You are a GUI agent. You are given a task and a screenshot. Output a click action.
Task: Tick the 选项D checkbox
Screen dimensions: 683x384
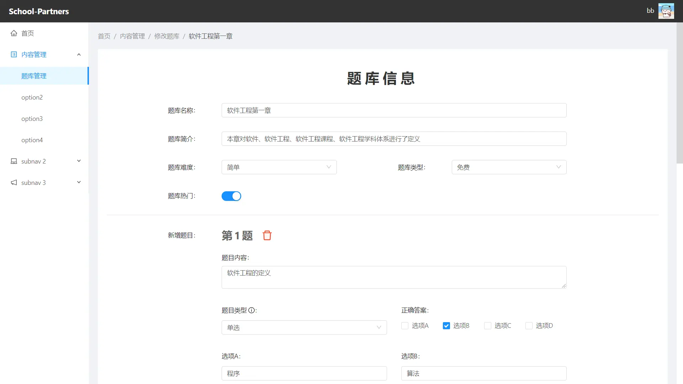point(529,326)
